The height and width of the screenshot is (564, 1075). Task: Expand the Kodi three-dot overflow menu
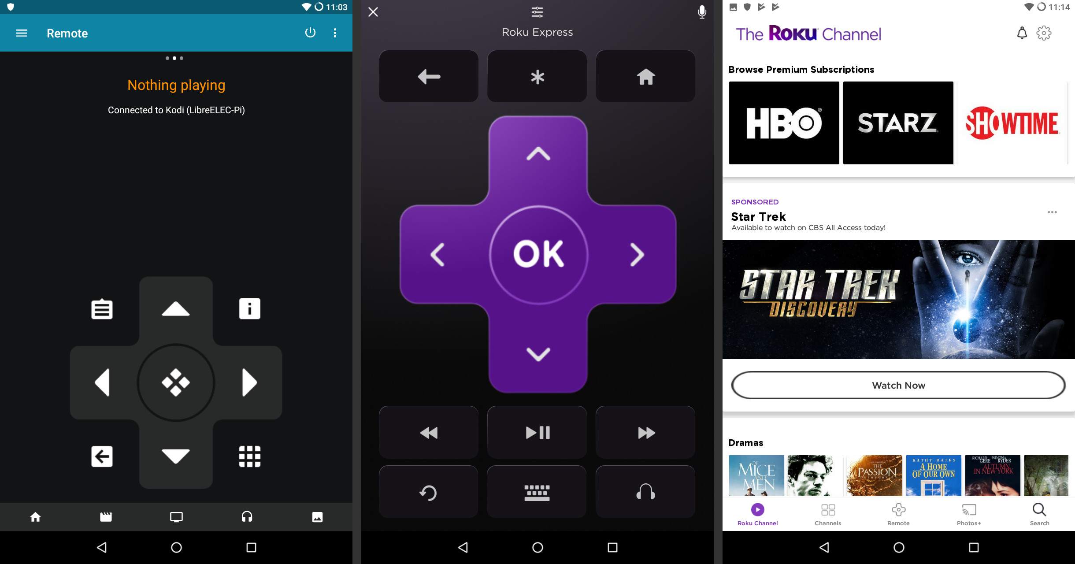pos(336,33)
